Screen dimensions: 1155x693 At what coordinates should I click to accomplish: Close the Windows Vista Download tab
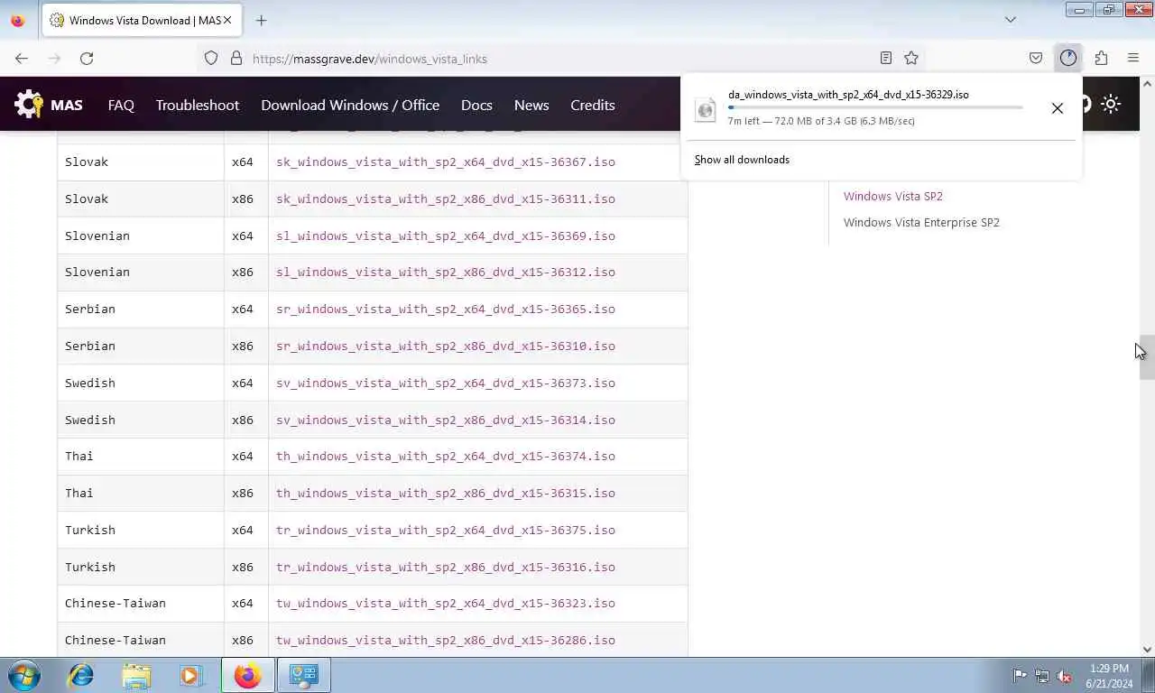pyautogui.click(x=226, y=20)
